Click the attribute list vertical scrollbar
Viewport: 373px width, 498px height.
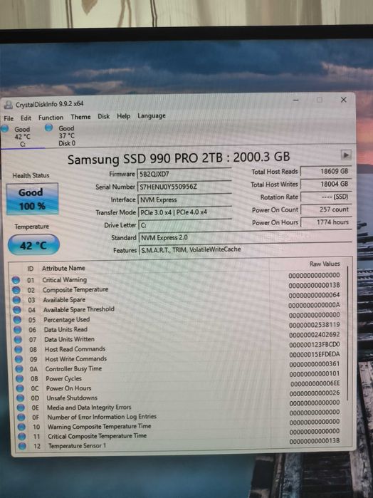348,333
